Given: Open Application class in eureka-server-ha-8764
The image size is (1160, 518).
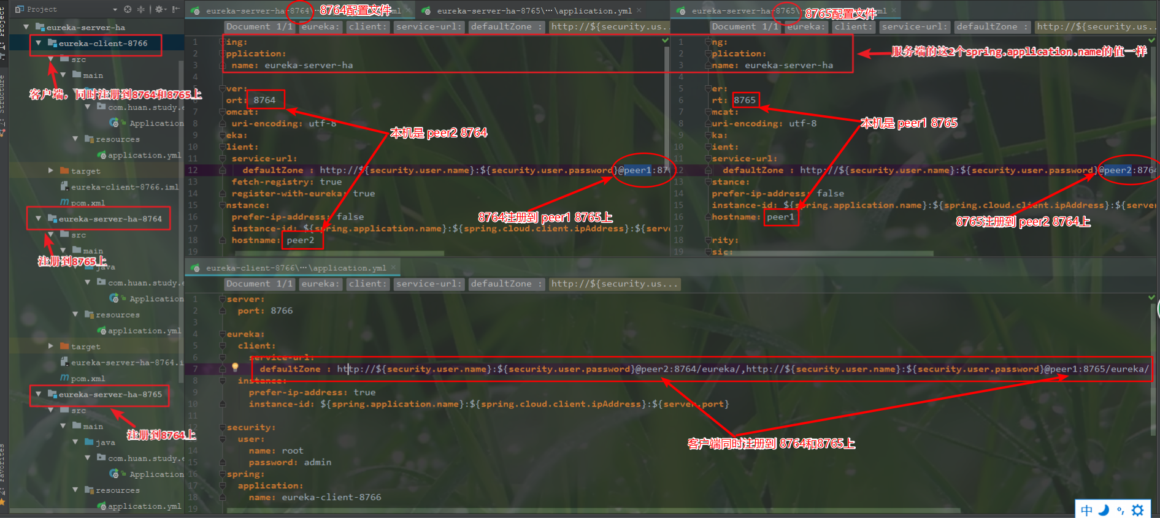Looking at the screenshot, I should [147, 299].
